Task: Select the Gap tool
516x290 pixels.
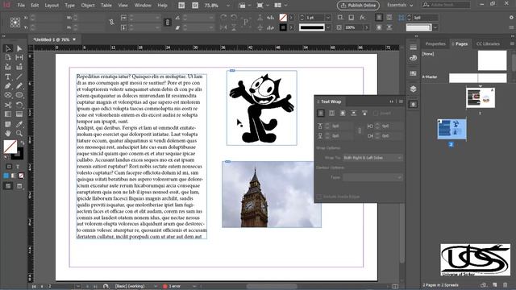Action: tap(19, 57)
